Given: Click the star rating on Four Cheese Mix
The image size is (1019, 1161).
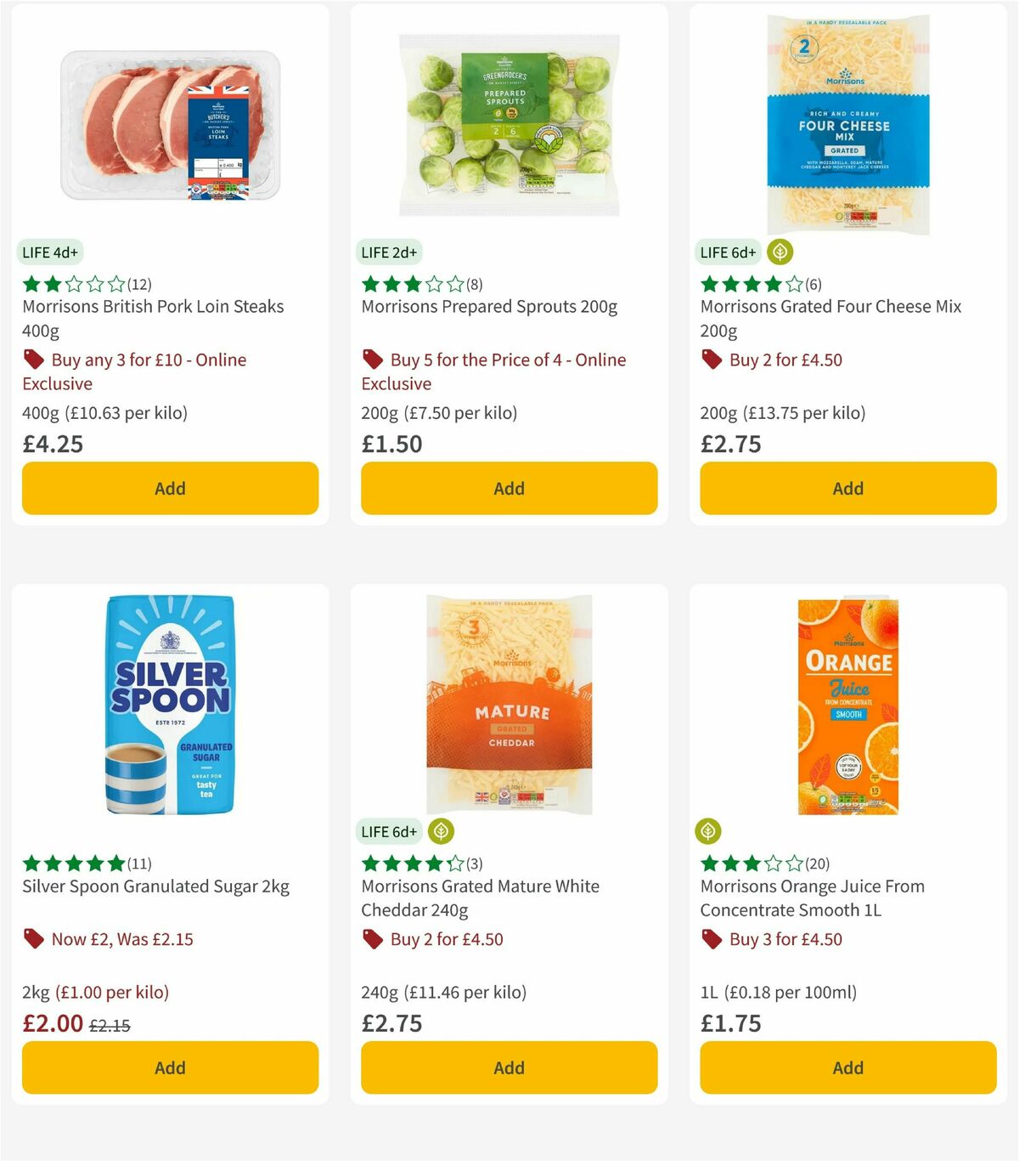Looking at the screenshot, I should [746, 286].
